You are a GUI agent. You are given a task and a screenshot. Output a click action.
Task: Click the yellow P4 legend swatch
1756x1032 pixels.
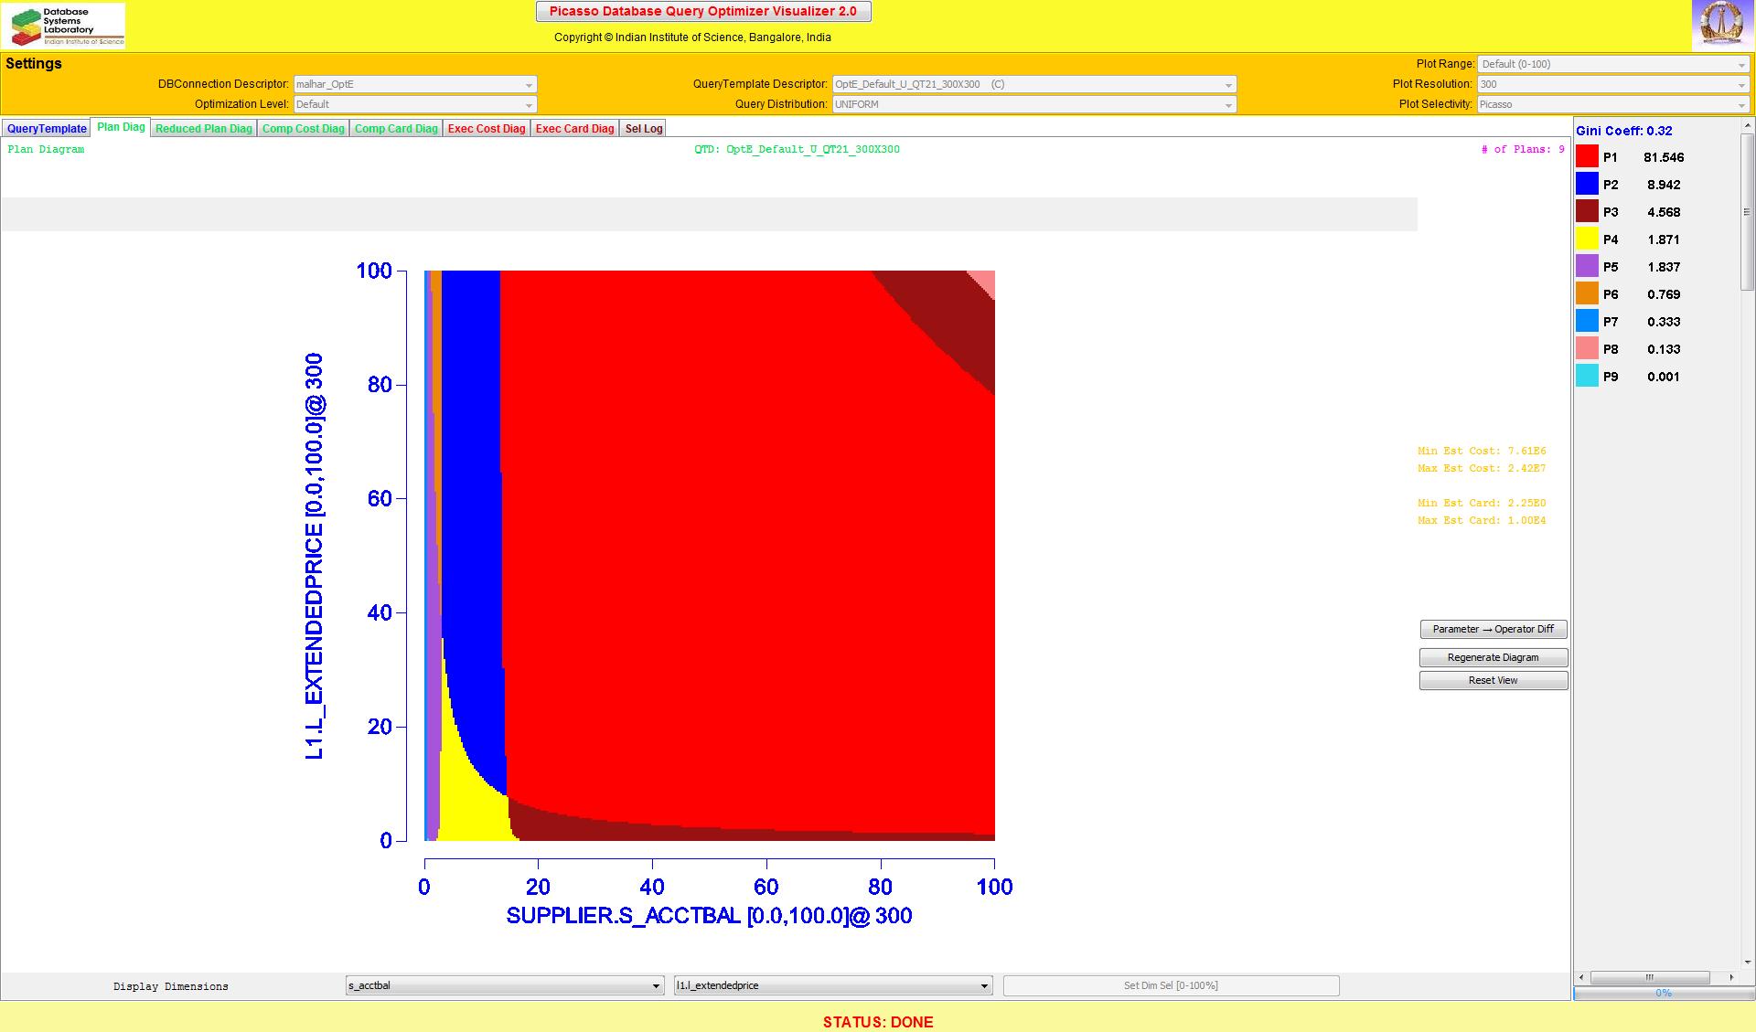pyautogui.click(x=1587, y=239)
